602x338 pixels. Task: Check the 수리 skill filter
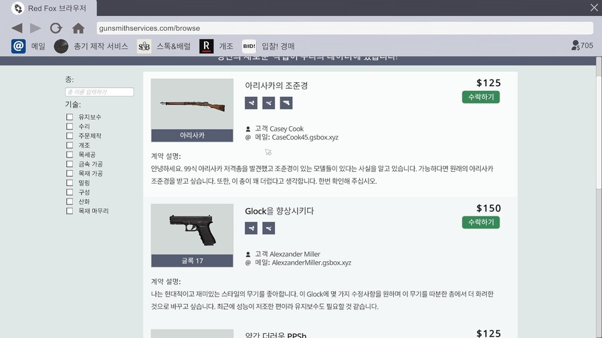click(x=70, y=126)
